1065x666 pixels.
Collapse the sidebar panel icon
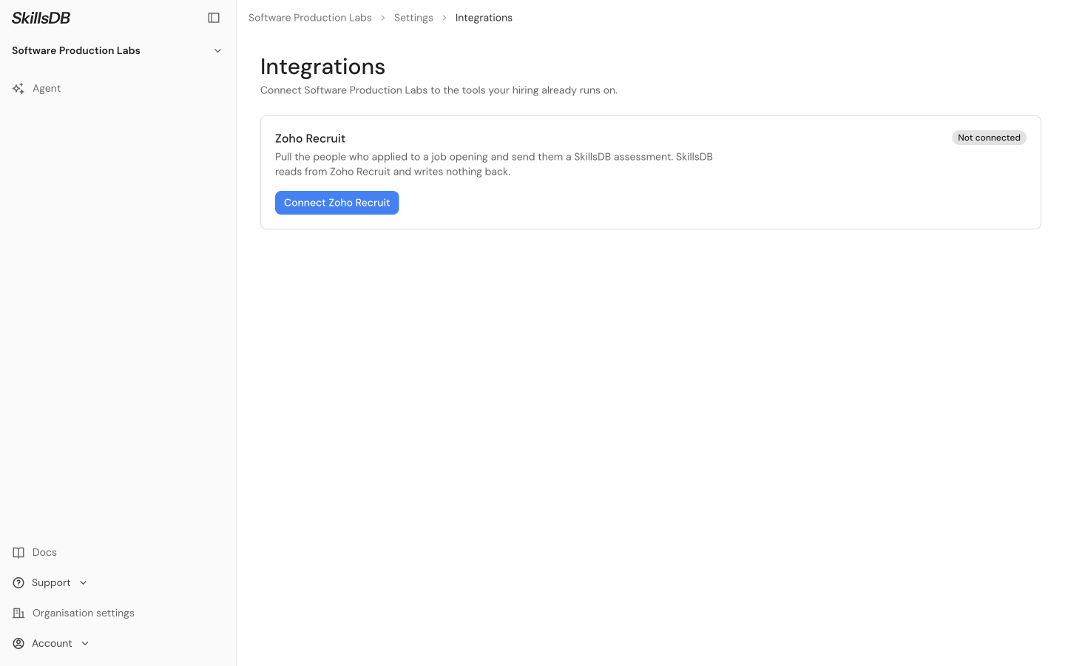[214, 18]
